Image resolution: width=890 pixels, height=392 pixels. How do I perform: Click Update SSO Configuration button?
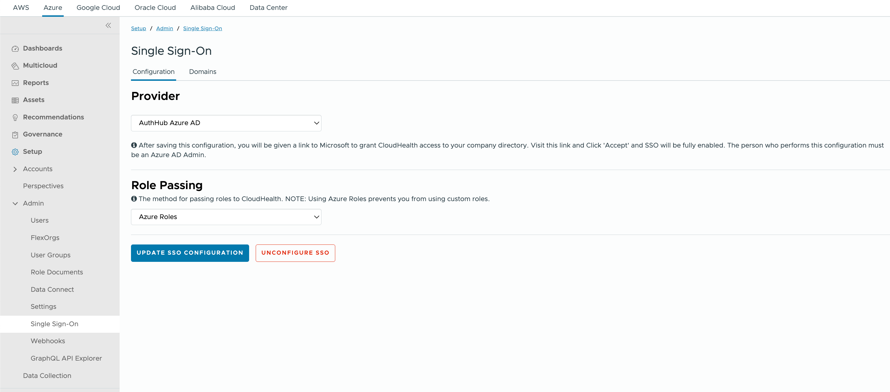[x=190, y=253]
